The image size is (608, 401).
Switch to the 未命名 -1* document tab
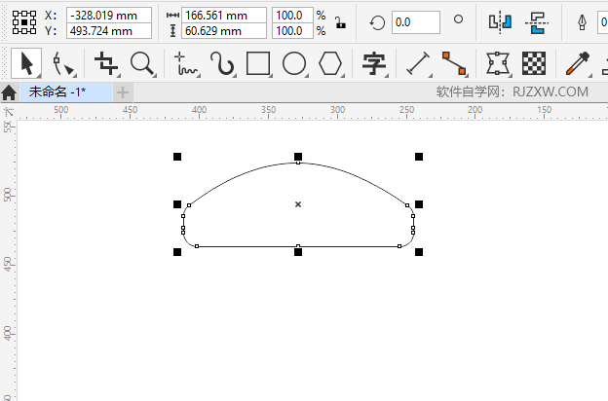tap(66, 92)
